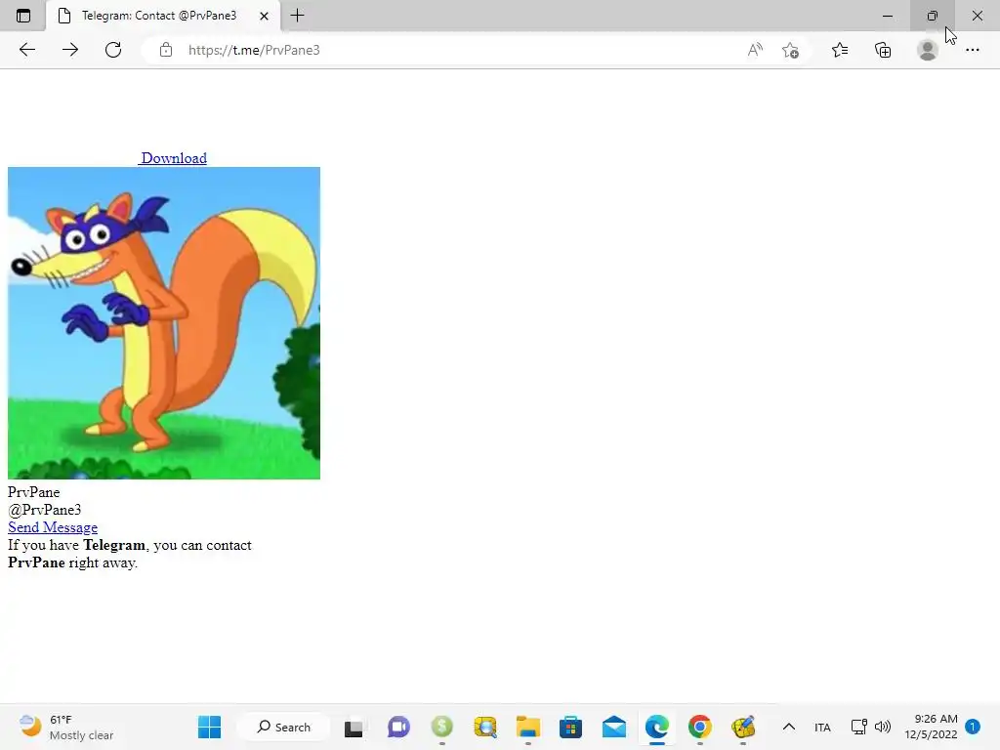Open the Collections panel

(x=883, y=50)
